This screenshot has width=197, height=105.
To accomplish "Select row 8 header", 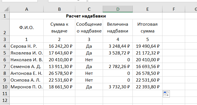I will (x=5, y=73).
